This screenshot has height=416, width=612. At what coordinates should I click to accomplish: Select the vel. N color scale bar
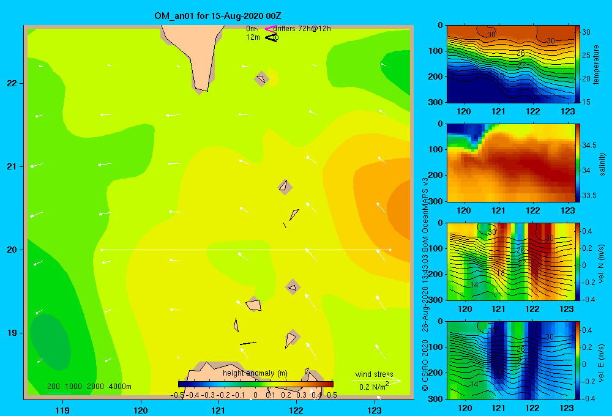[x=578, y=261]
